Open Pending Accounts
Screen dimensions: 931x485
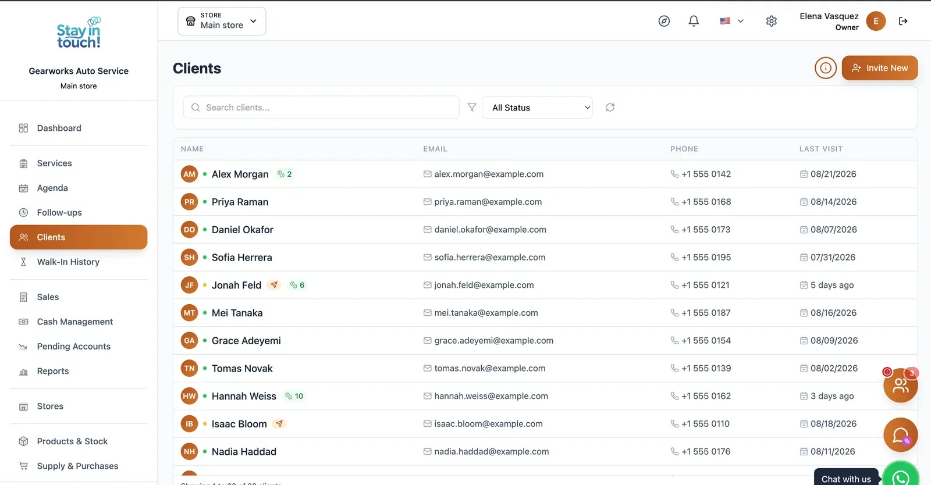tap(79, 347)
